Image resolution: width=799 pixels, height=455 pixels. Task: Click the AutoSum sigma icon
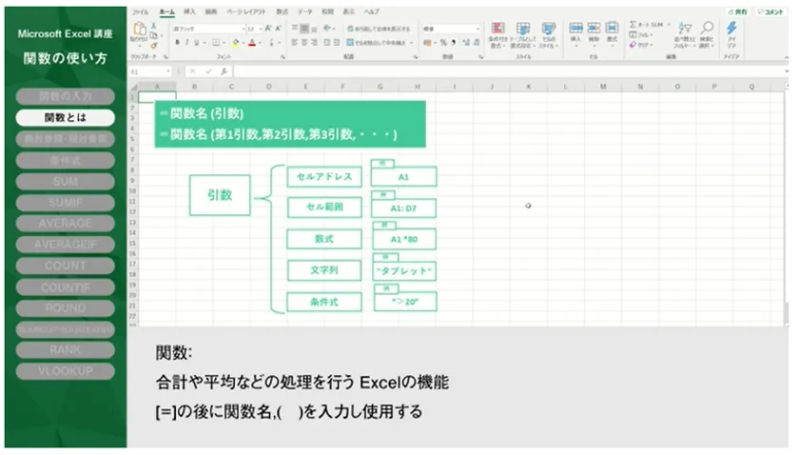click(x=633, y=25)
